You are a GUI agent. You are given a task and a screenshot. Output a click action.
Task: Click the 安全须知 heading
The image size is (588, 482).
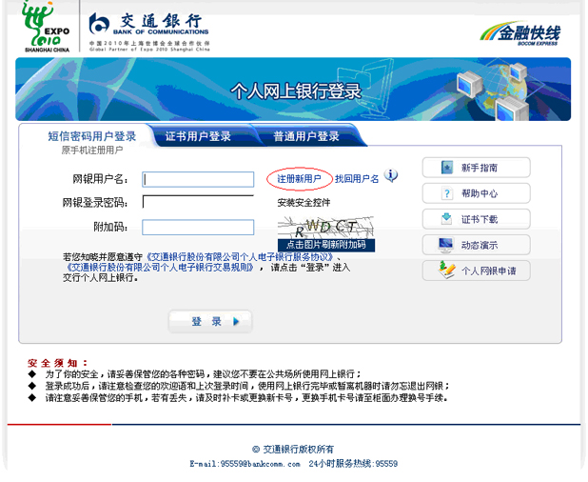[x=58, y=363]
